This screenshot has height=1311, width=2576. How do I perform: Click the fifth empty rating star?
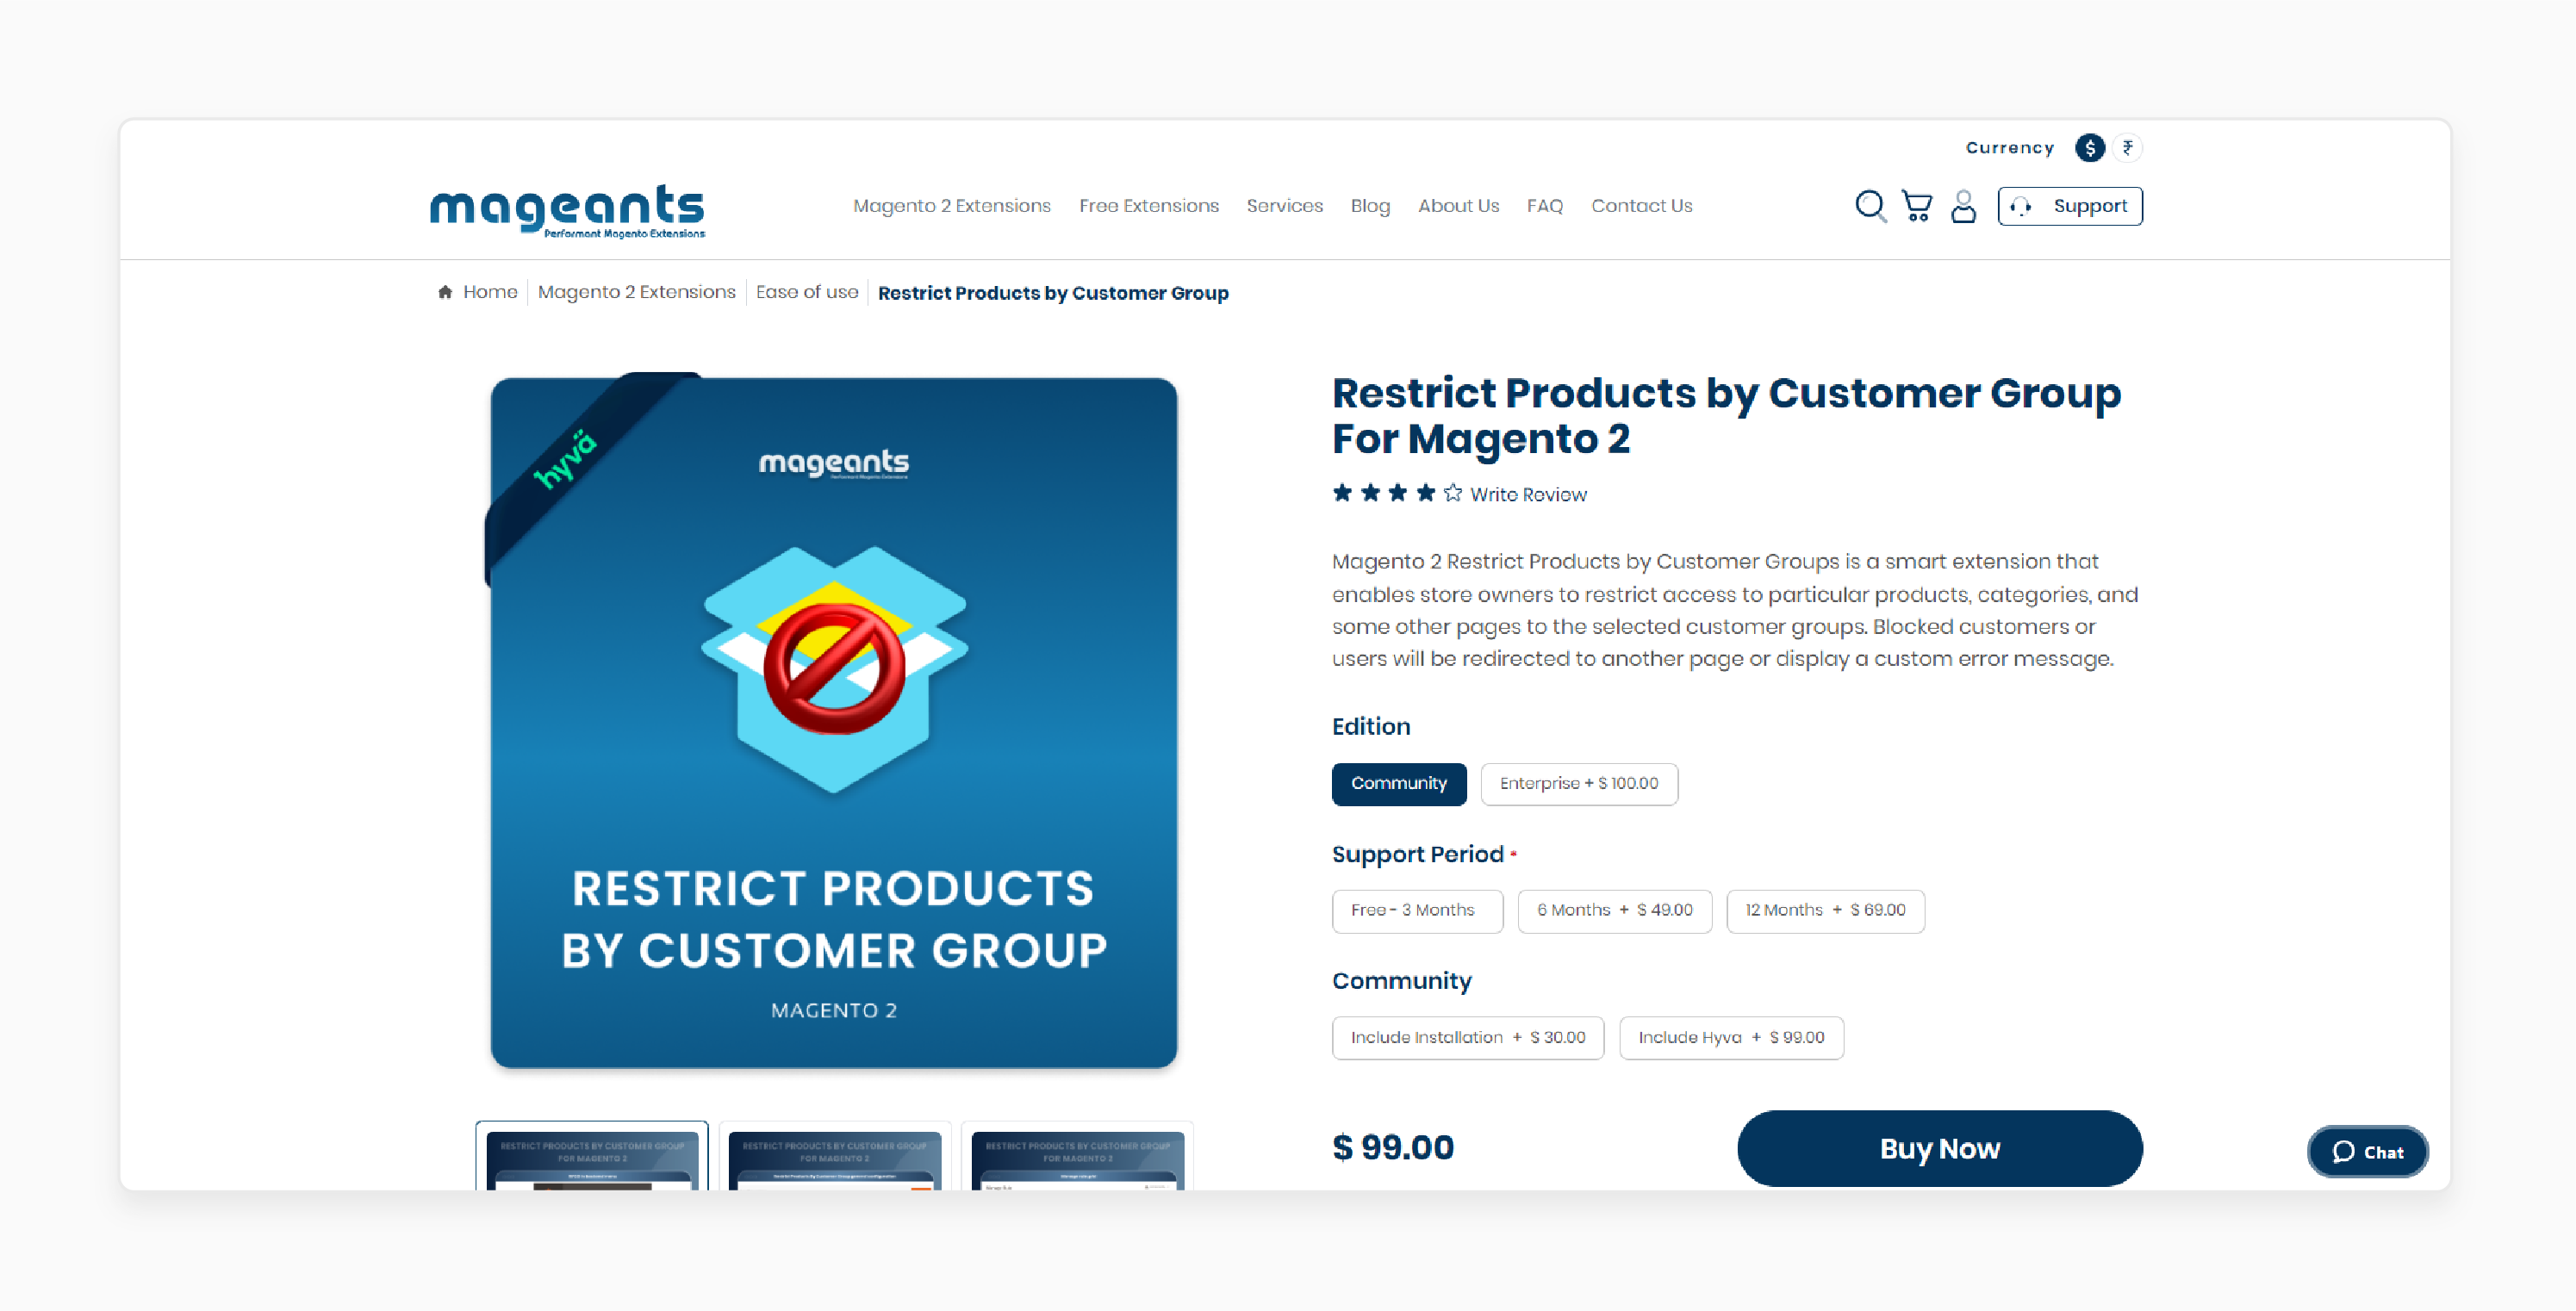point(1453,493)
